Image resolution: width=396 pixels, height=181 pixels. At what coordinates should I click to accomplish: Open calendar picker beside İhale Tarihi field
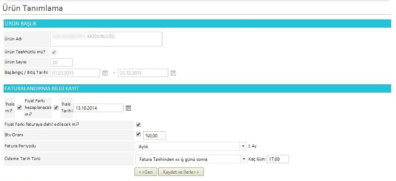point(128,108)
